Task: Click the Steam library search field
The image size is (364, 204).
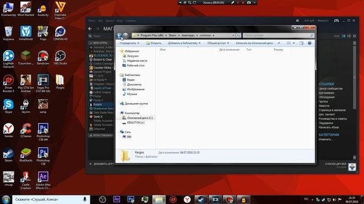Action: point(101,36)
